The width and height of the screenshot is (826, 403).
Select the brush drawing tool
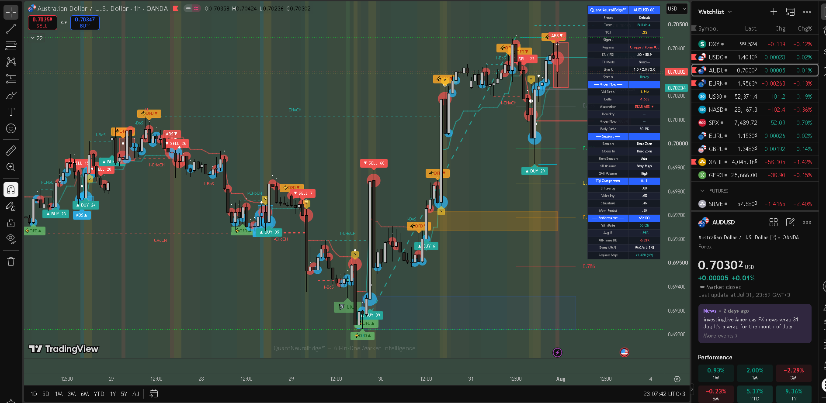pyautogui.click(x=11, y=95)
